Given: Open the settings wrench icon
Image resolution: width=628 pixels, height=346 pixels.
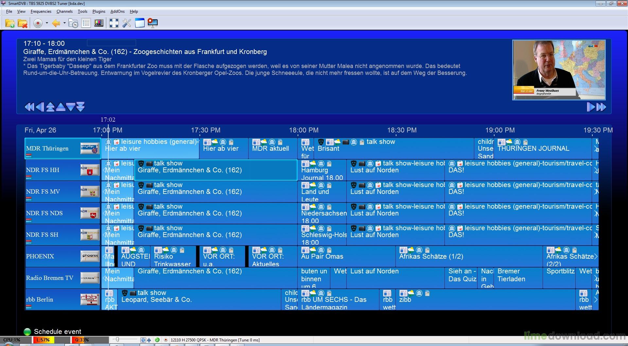Looking at the screenshot, I should point(127,23).
